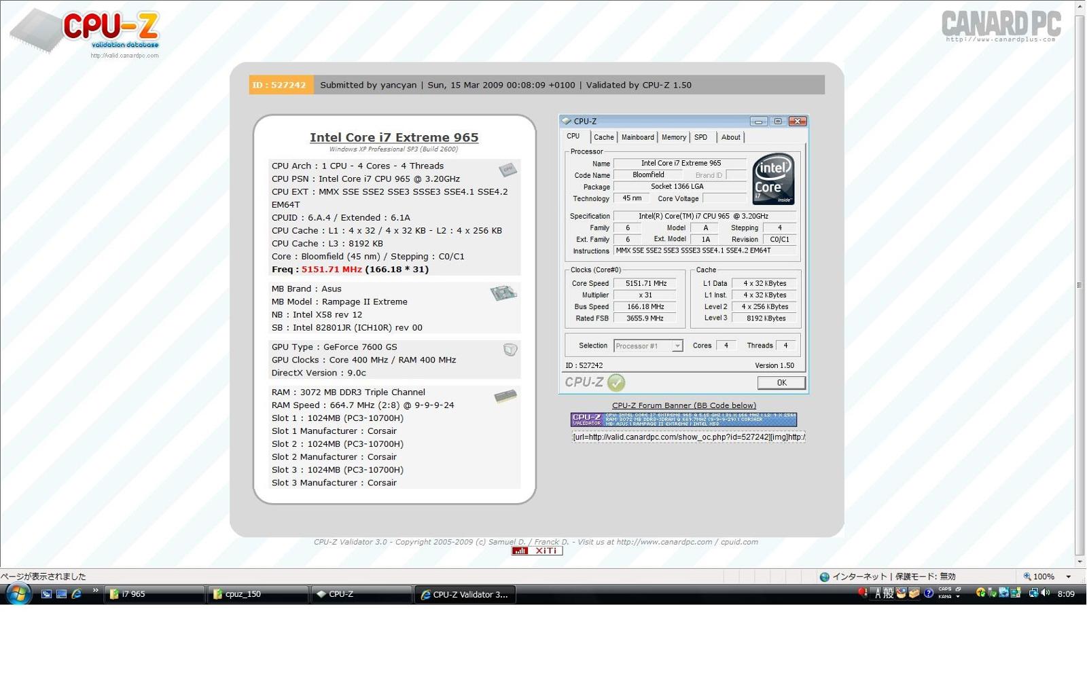The height and width of the screenshot is (679, 1087).
Task: Expand quick launch overflow chevron
Action: point(95,591)
